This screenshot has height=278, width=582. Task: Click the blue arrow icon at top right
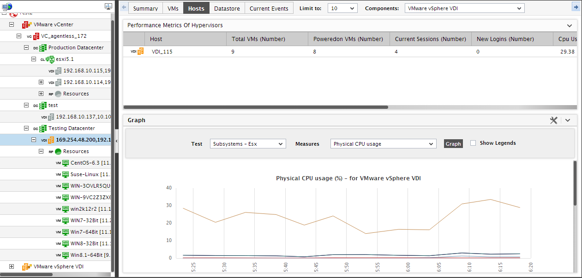click(x=576, y=7)
